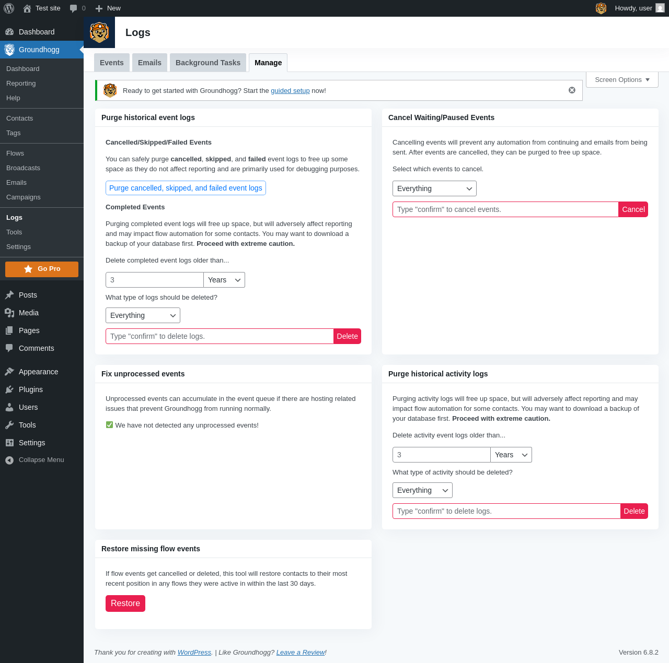Screen dimensions: 669x663
Task: Focus confirm field to delete activity logs
Action: pos(506,511)
